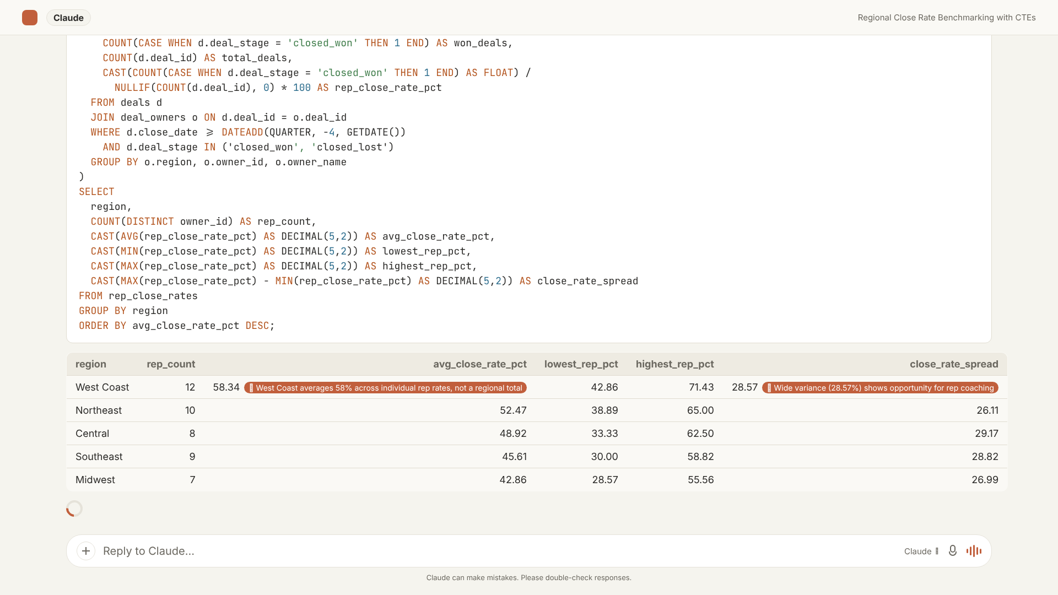
Task: Click the region column header
Action: point(91,364)
